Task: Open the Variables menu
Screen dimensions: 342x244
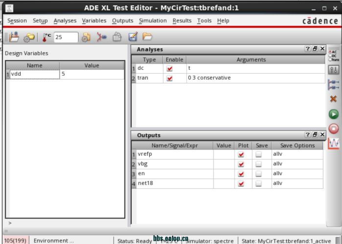Action: (x=94, y=20)
